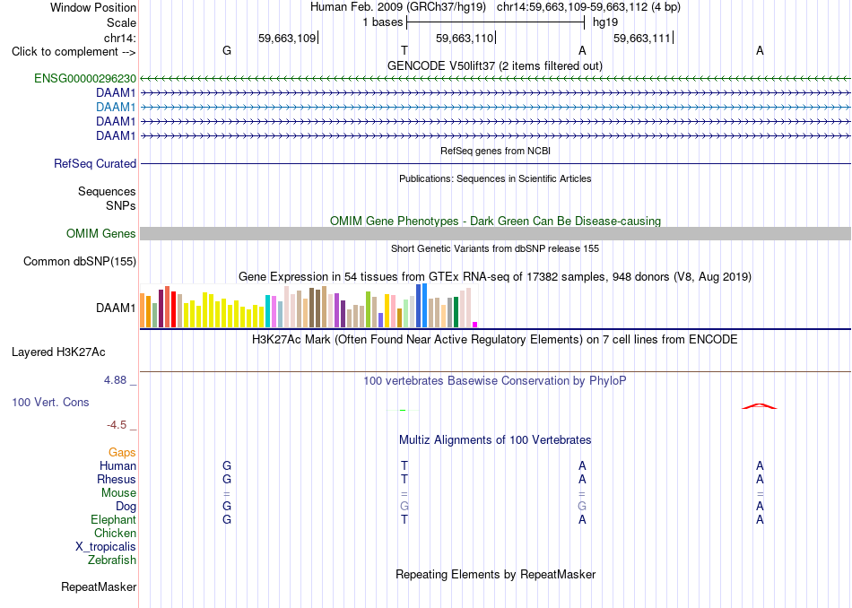This screenshot has height=608, width=852.
Task: Click the ENSG00000296230 gene label
Action: point(85,78)
